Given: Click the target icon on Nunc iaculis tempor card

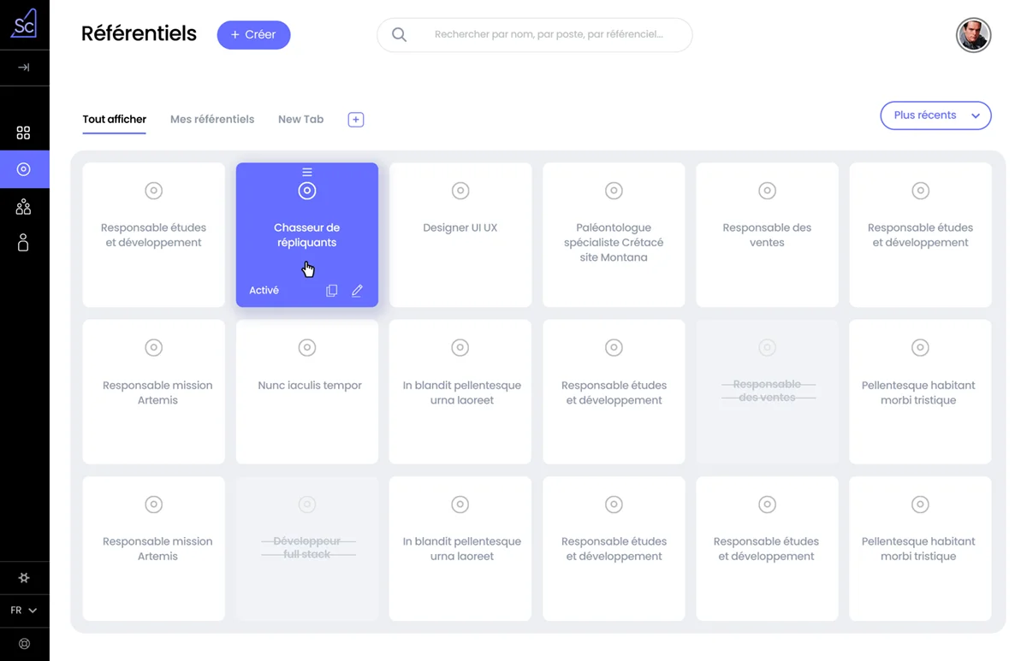Looking at the screenshot, I should coord(307,347).
